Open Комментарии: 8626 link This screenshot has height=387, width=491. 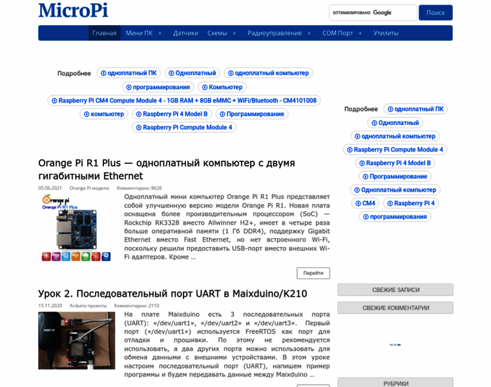coord(140,188)
